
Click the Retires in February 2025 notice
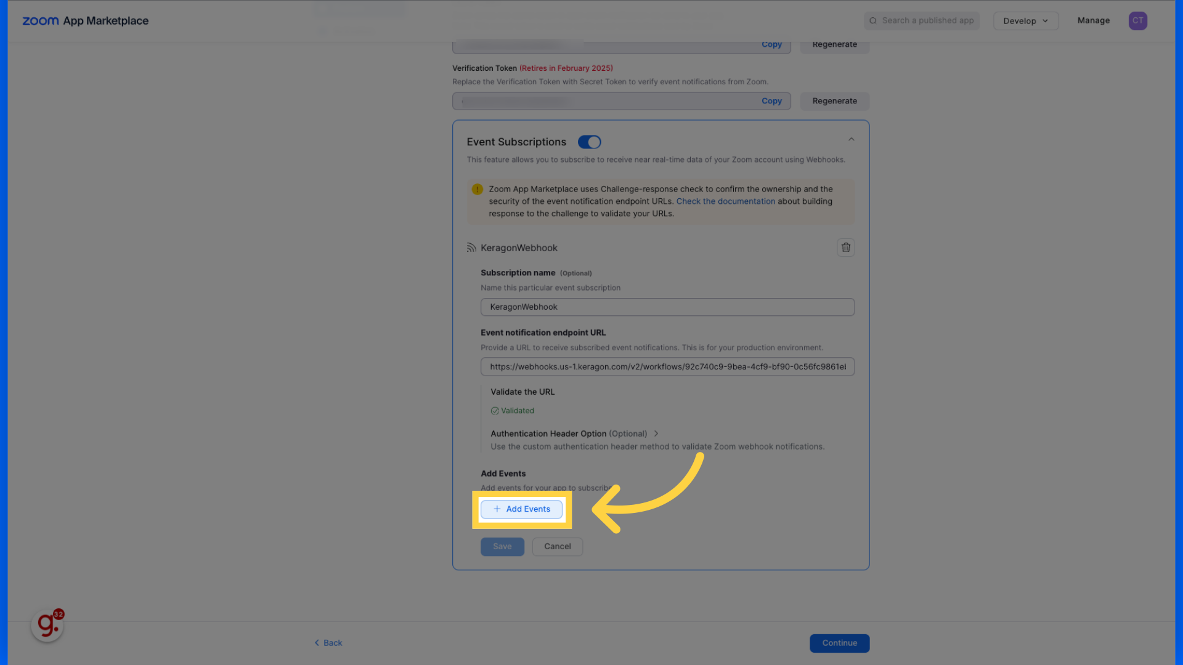pos(566,68)
